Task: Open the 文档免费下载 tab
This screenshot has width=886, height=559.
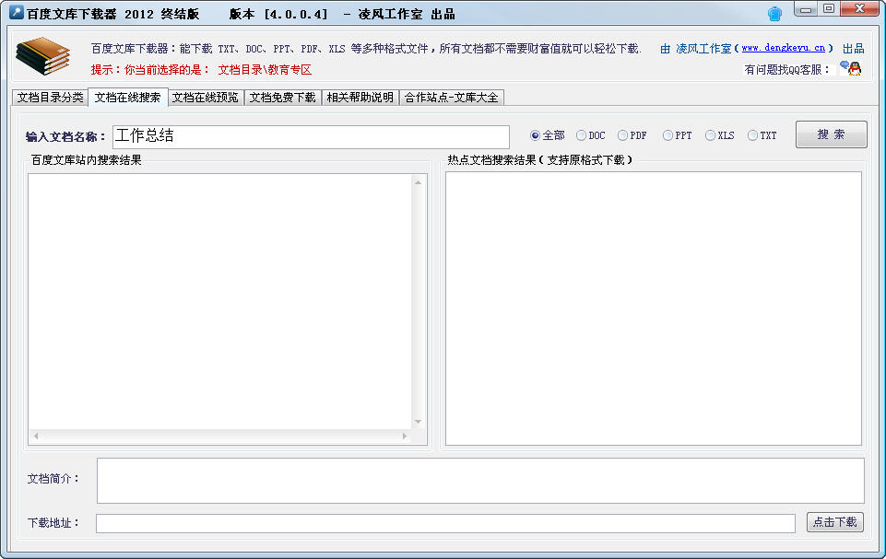Action: pyautogui.click(x=282, y=98)
